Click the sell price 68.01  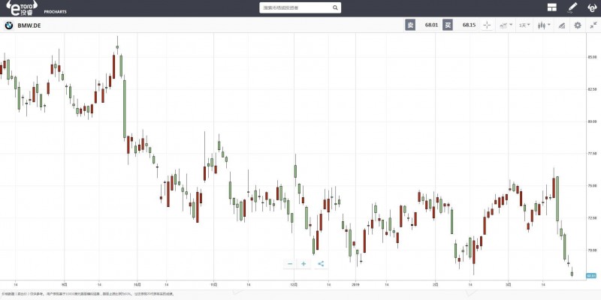[431, 25]
